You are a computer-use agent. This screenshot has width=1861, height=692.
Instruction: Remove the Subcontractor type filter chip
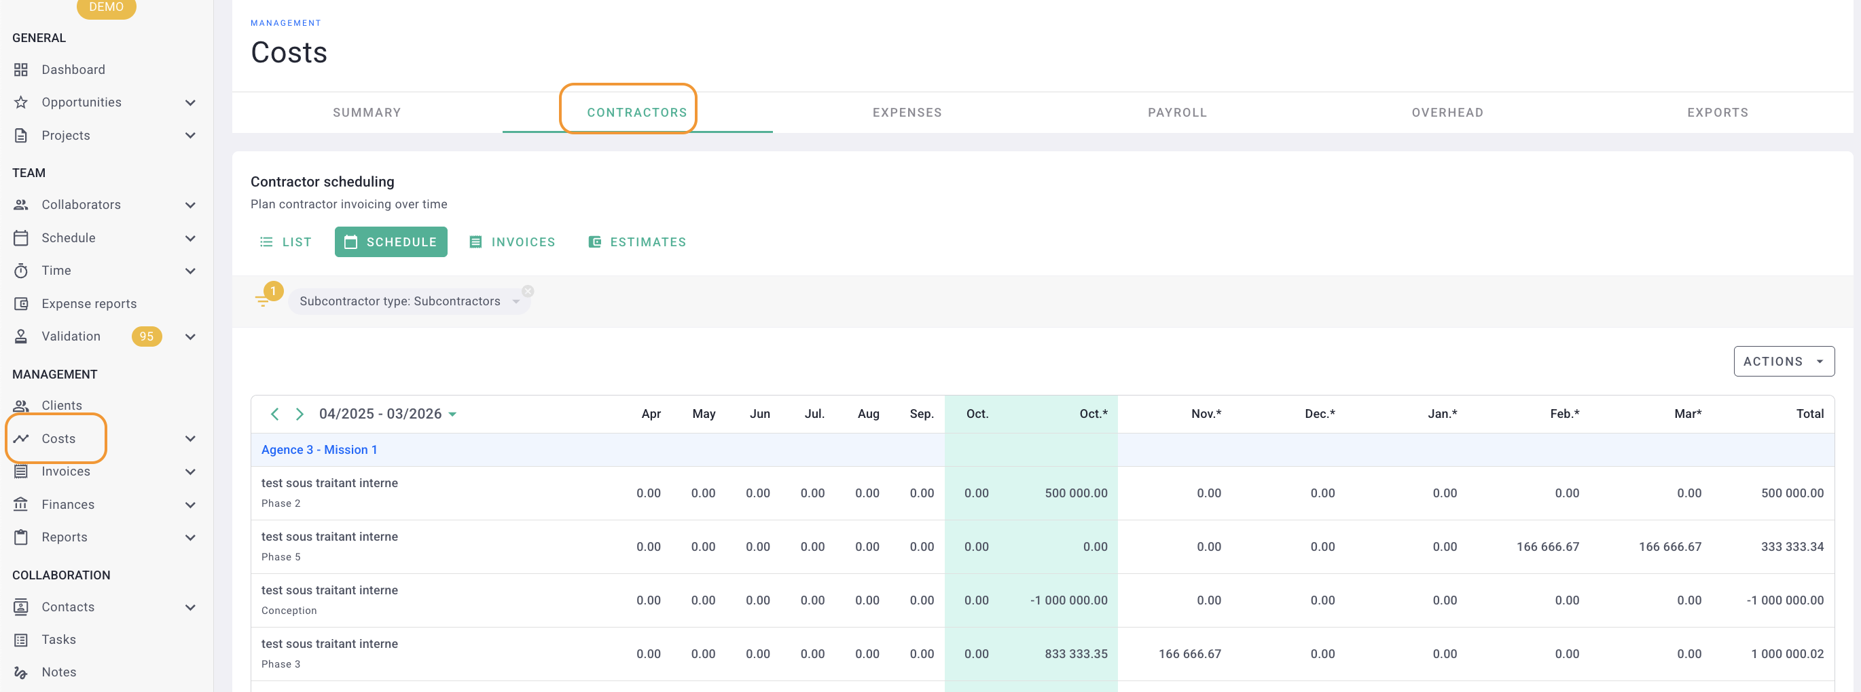pos(528,292)
